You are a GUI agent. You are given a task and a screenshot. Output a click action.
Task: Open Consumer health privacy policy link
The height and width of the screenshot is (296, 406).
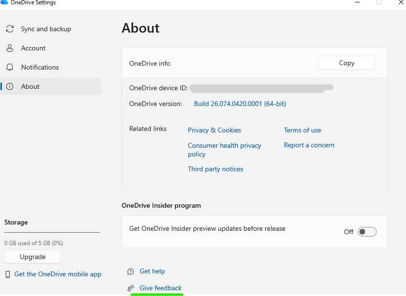[224, 150]
